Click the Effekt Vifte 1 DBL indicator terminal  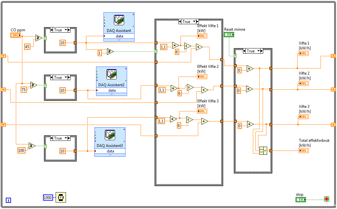[202, 36]
